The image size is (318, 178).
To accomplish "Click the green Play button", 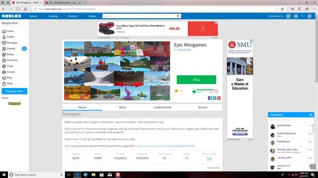I will pyautogui.click(x=196, y=80).
